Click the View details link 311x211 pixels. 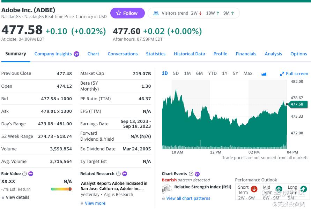(x=17, y=197)
